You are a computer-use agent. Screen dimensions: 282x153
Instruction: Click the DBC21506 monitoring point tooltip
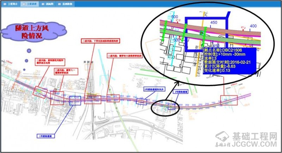coord(229,60)
